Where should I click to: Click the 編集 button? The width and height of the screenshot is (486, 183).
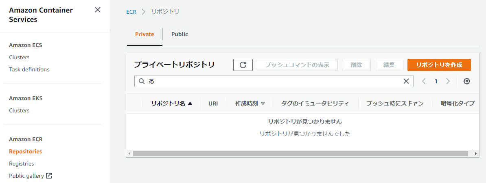point(389,65)
